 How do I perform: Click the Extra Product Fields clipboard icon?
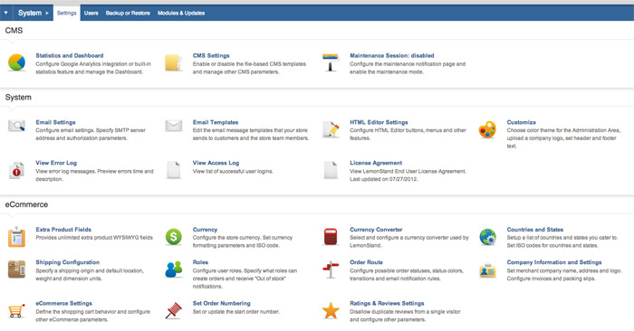pyautogui.click(x=16, y=237)
